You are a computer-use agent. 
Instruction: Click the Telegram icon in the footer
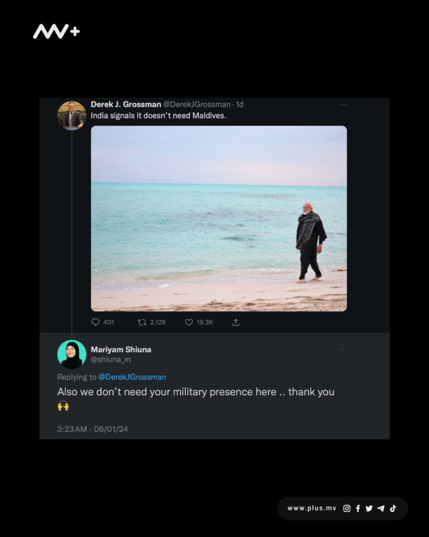point(381,508)
